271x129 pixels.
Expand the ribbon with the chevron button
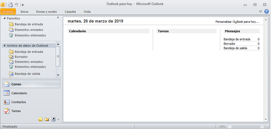261,12
